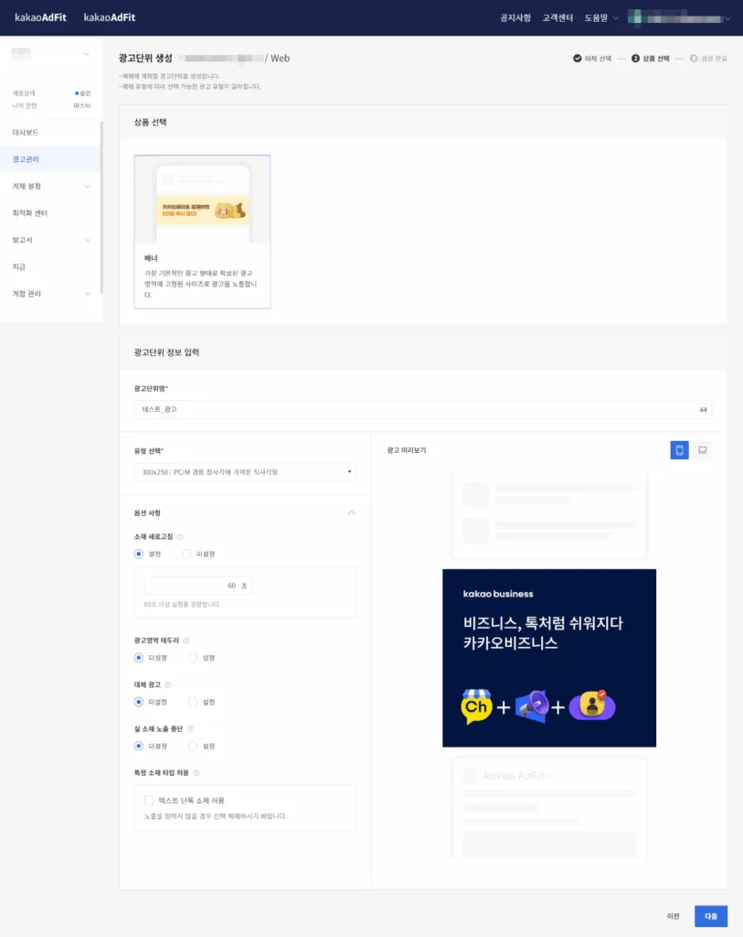Open the 실 소재 노출 중단 help icon
This screenshot has width=743, height=937.
[189, 728]
